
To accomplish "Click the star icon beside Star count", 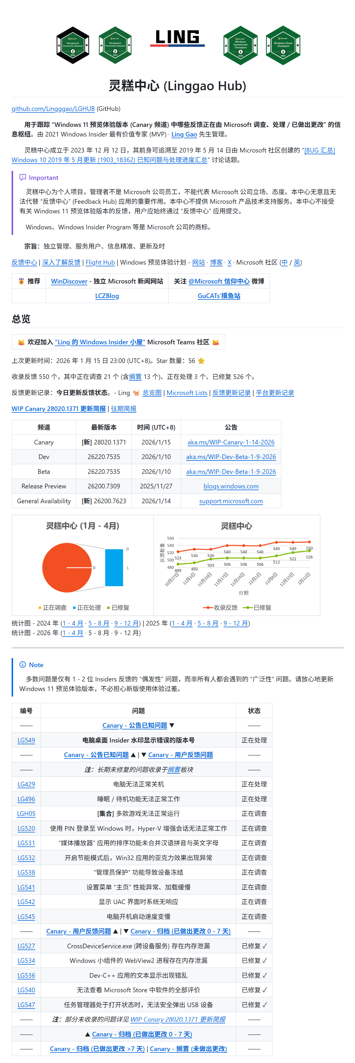I will click(201, 361).
